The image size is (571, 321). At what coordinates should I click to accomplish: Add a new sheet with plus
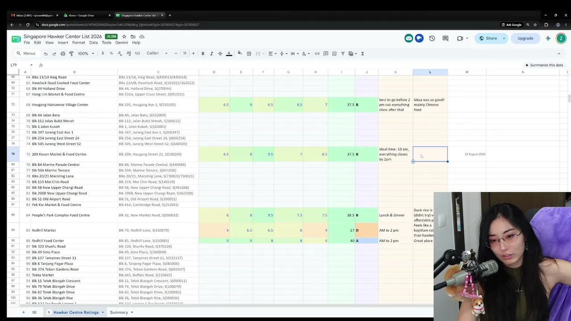coord(23,313)
